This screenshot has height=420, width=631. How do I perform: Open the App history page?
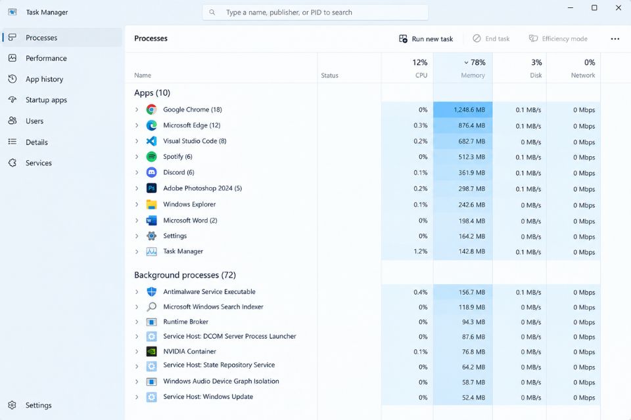pyautogui.click(x=62, y=79)
